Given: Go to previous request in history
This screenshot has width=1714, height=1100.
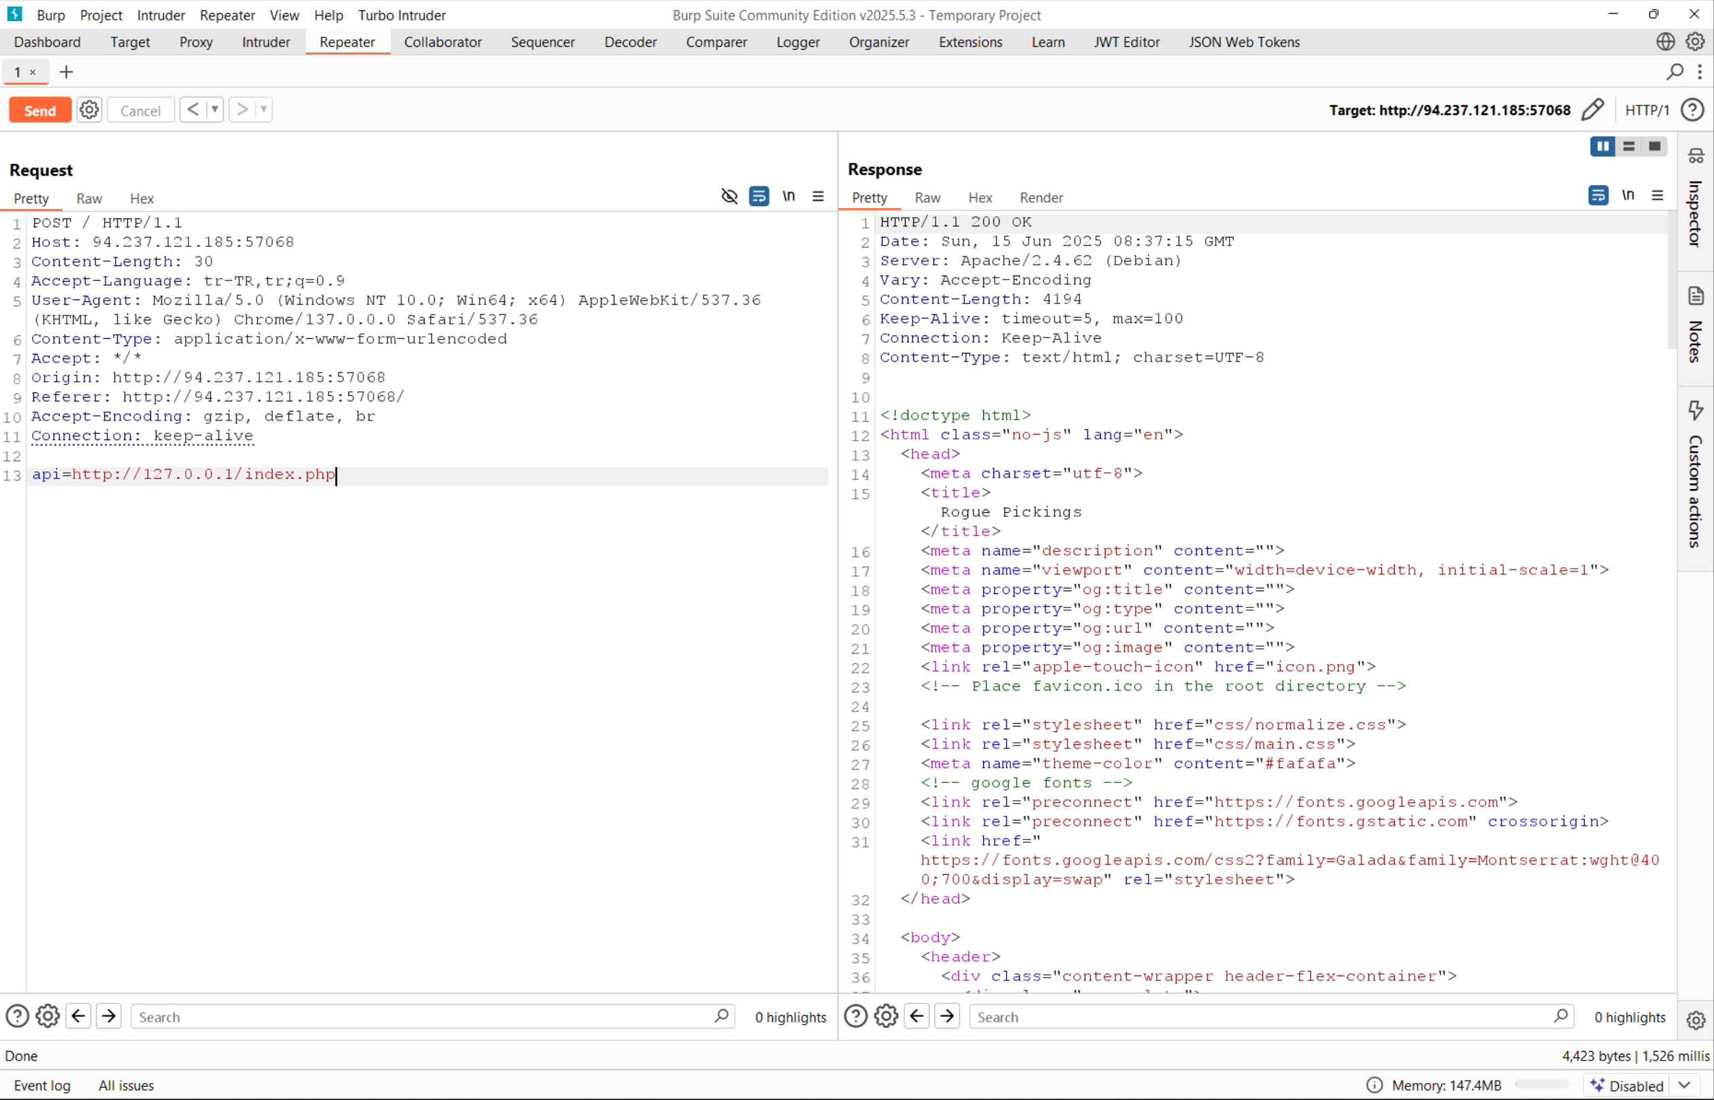Looking at the screenshot, I should tap(192, 110).
